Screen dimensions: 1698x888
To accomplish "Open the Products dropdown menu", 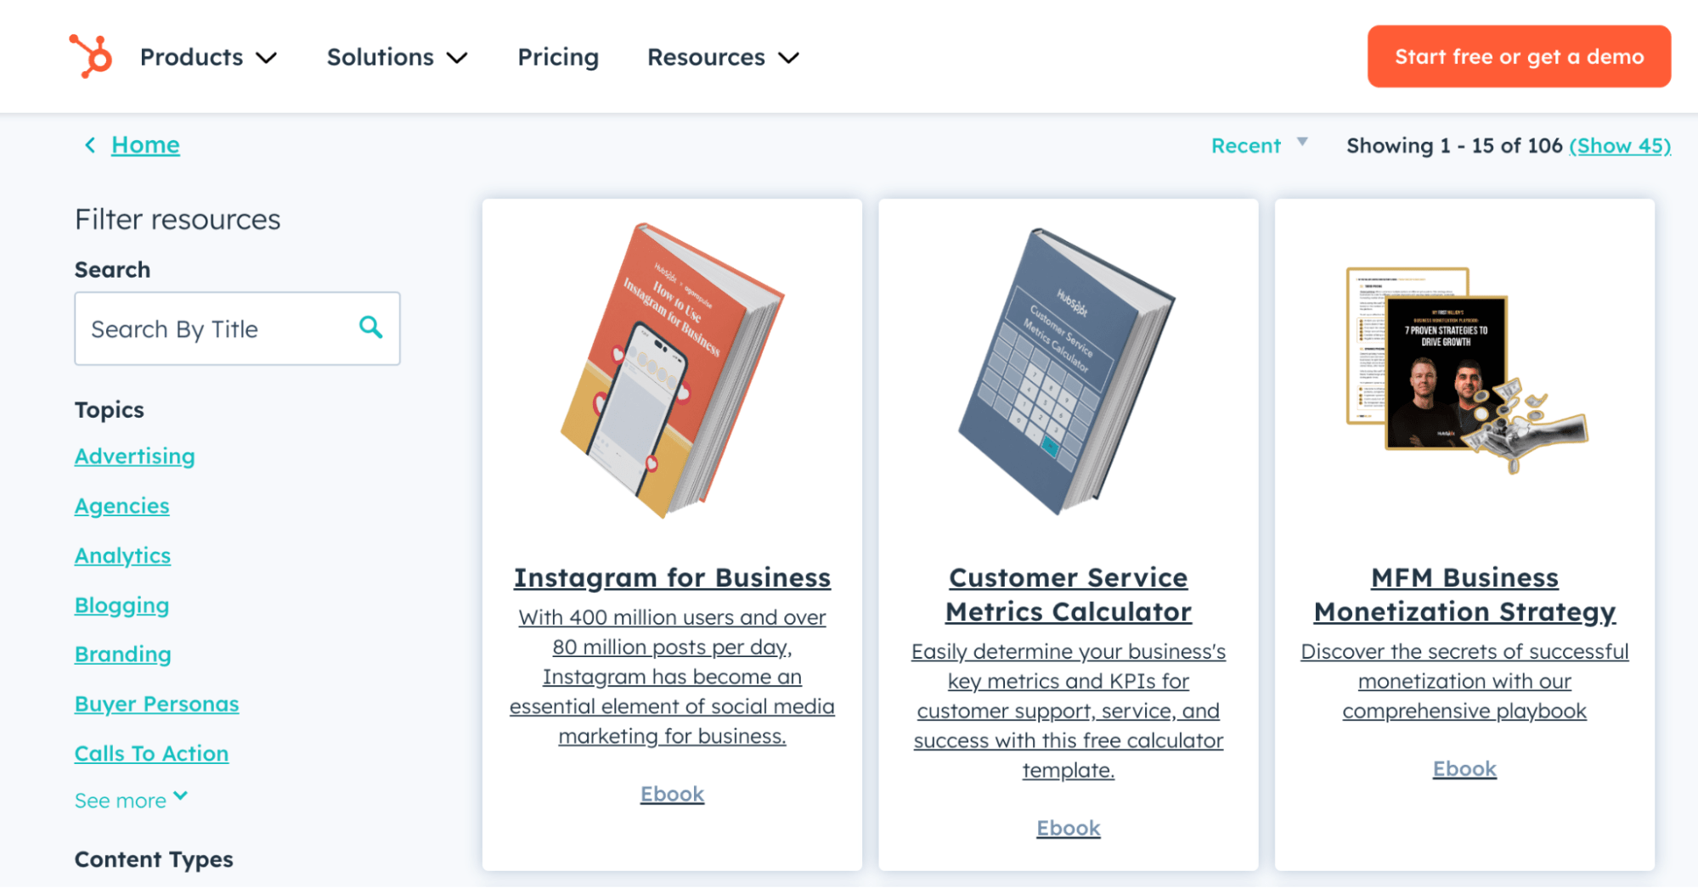I will (x=208, y=57).
